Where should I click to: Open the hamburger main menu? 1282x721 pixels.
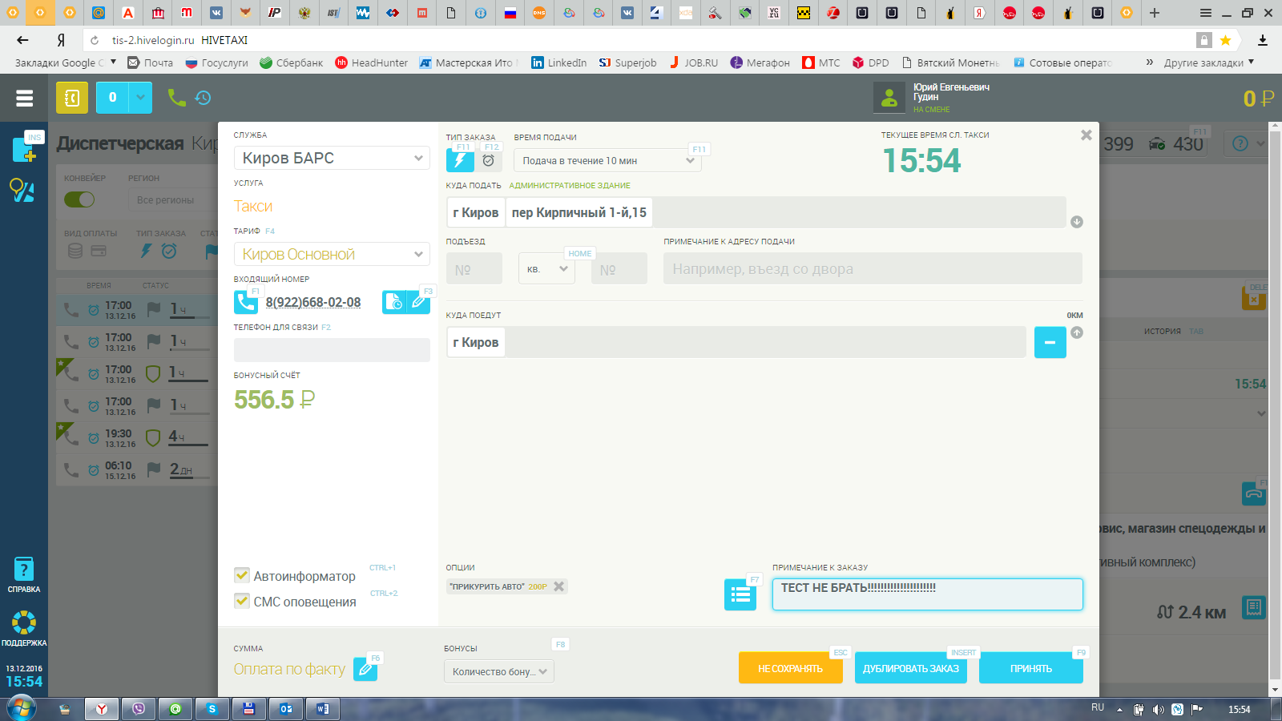click(24, 98)
